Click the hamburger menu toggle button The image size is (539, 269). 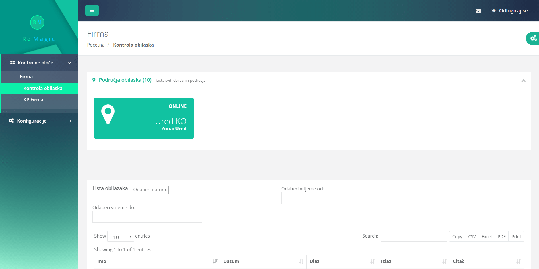tap(92, 10)
